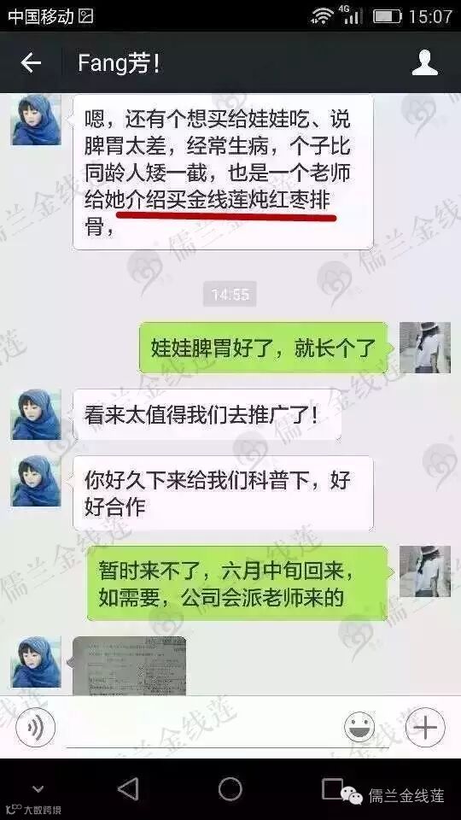Select the 看来太值得我们去推广了 message bubble
Screen dimensions: 461x820
coord(207,415)
